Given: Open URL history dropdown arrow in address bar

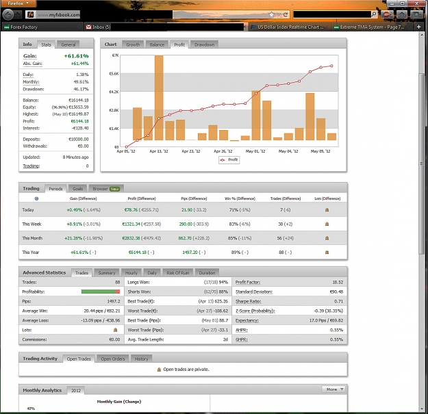Looking at the screenshot, I should pos(279,15).
